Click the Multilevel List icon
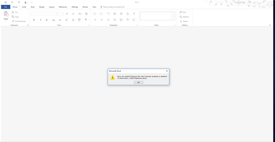The height and width of the screenshot is (142, 275). coord(108,14)
